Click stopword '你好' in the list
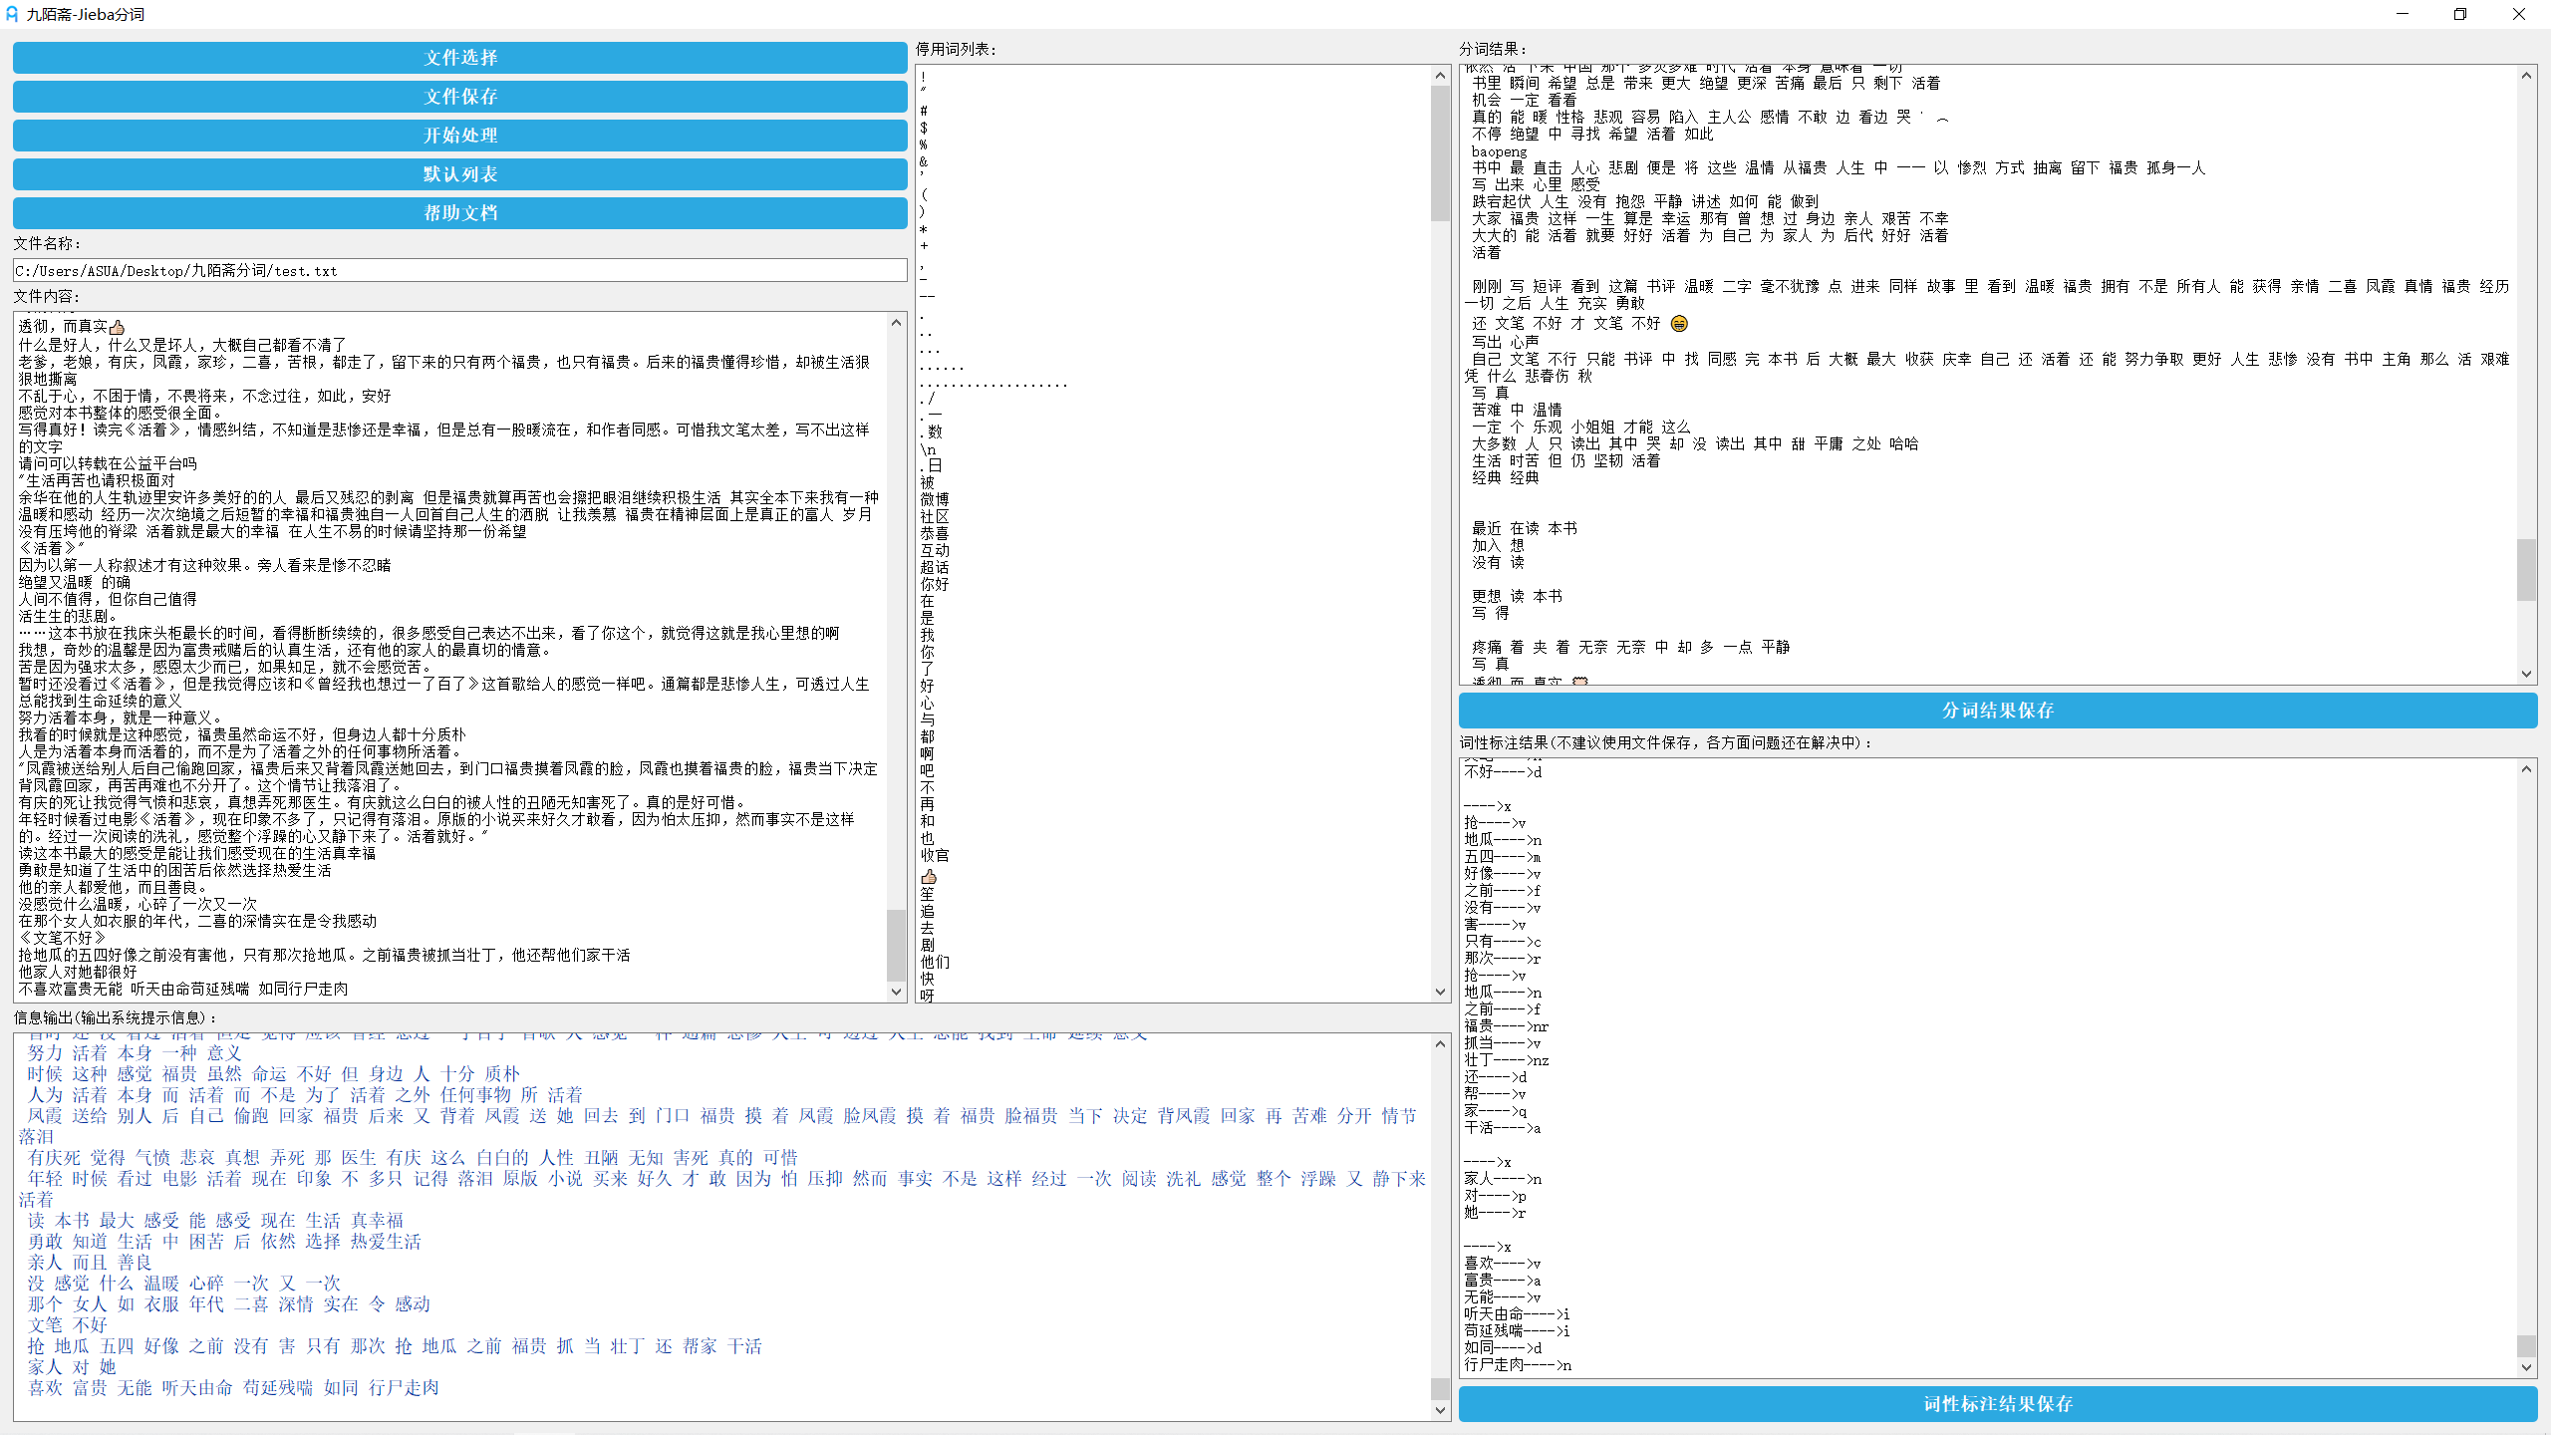The height and width of the screenshot is (1435, 2551). pyautogui.click(x=935, y=584)
